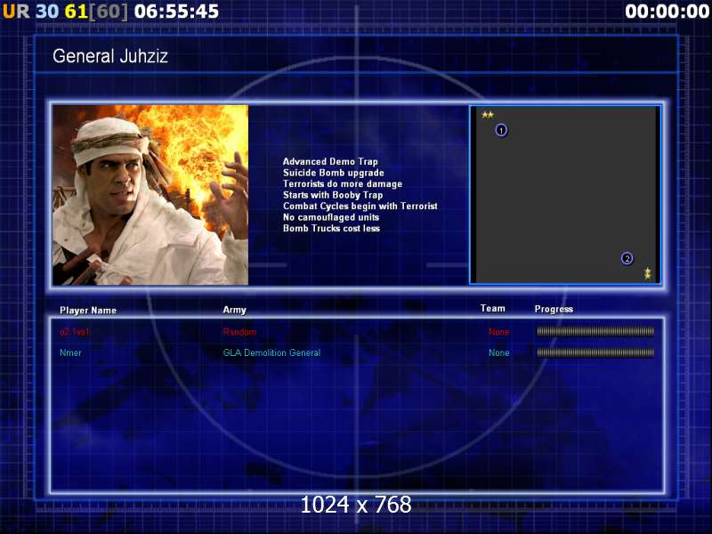Viewport: 712px width, 534px height.
Task: Click 'Combat Cycles begin with Terrorist' text
Action: [x=360, y=206]
